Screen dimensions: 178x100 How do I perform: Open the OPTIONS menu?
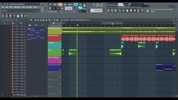[29, 7]
